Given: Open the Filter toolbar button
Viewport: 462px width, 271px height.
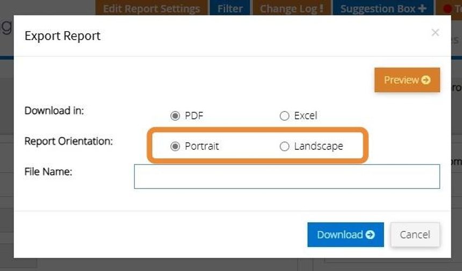Looking at the screenshot, I should [230, 9].
